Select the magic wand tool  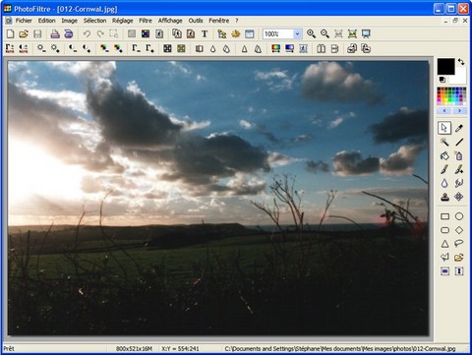tap(444, 142)
